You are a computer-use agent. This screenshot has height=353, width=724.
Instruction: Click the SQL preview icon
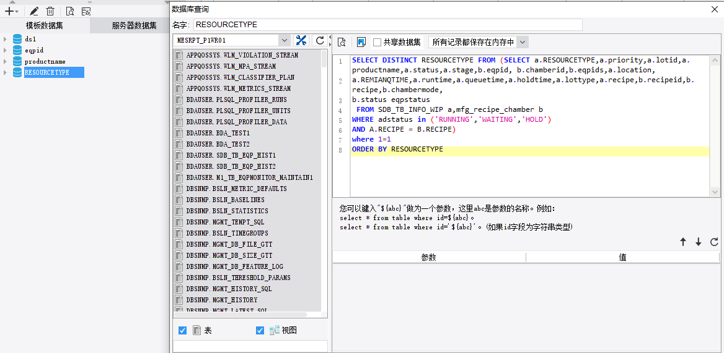[342, 43]
